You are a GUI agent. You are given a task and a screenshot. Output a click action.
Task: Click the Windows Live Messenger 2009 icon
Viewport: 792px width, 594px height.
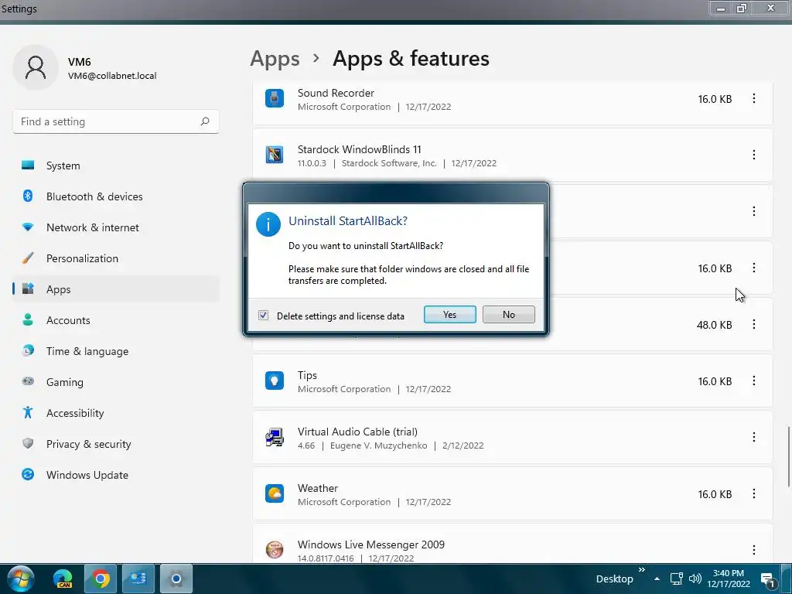[x=275, y=550]
